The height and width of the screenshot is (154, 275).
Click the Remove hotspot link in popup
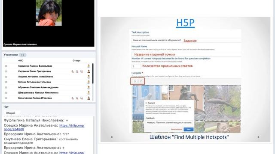177,129
